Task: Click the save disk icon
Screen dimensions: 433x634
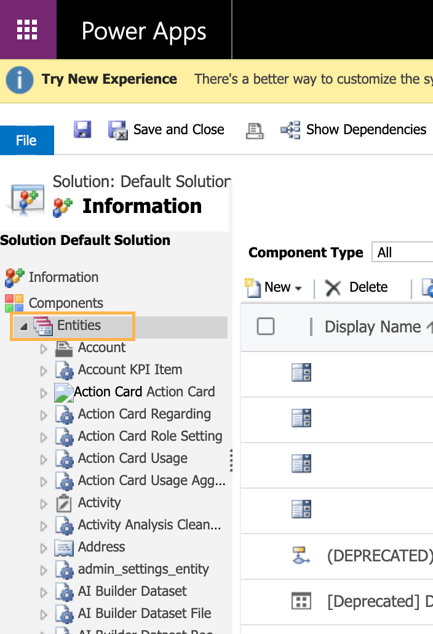Action: (x=82, y=129)
